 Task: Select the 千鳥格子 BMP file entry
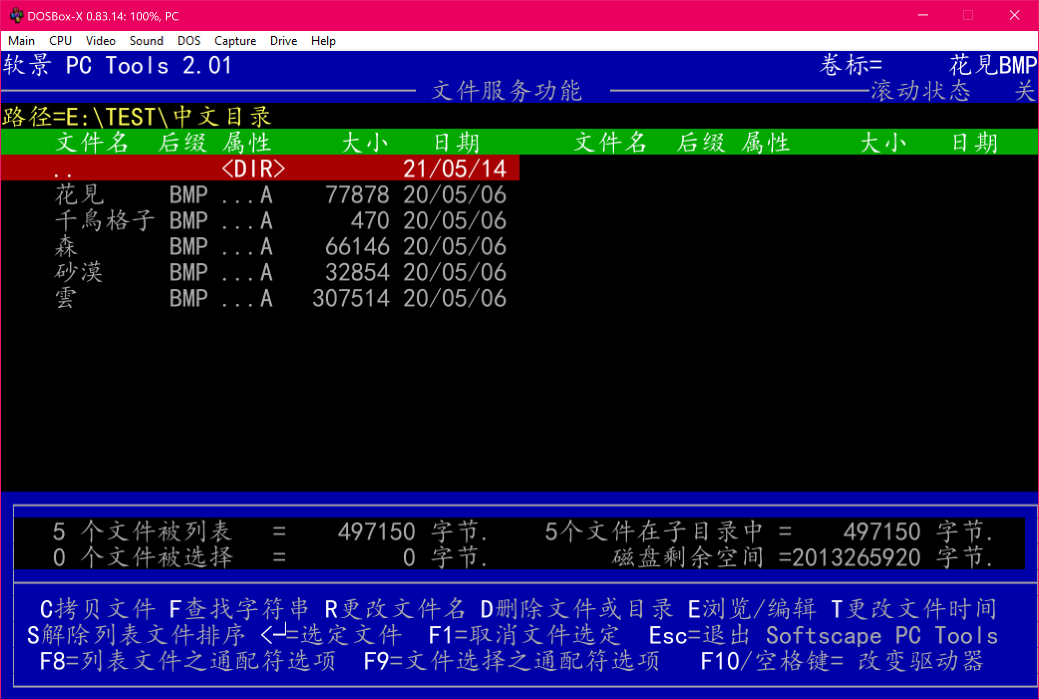click(279, 220)
